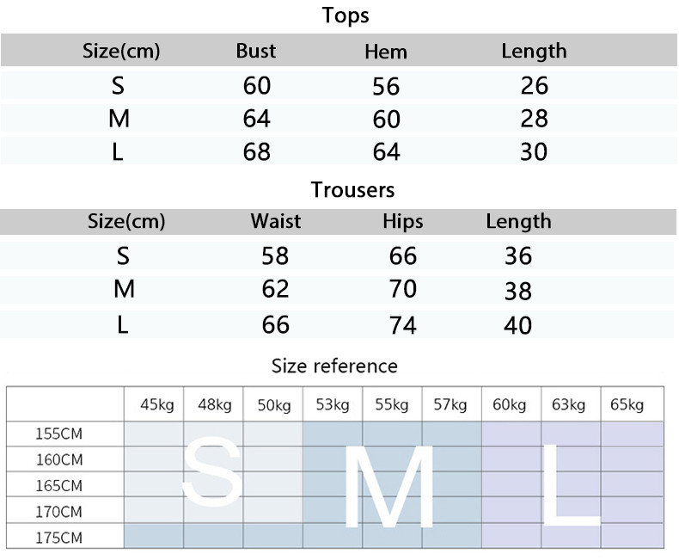Select Trousers Length value 40 for L

pyautogui.click(x=518, y=325)
